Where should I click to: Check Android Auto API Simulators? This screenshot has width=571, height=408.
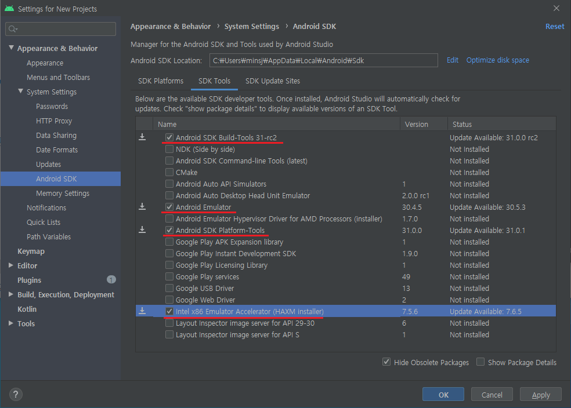[169, 184]
